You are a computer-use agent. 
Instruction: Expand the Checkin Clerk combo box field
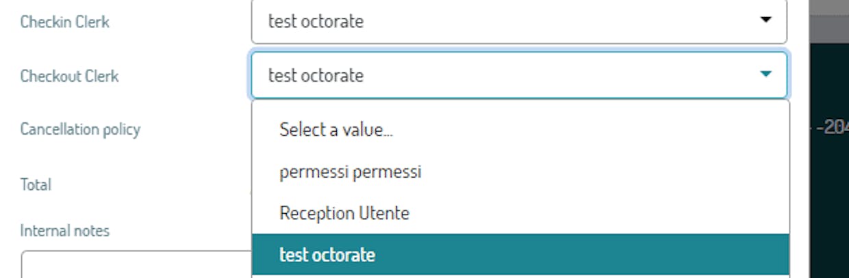point(519,21)
